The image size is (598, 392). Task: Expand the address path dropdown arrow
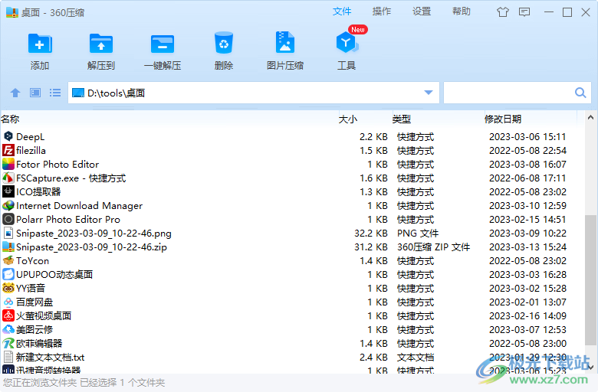pos(429,93)
